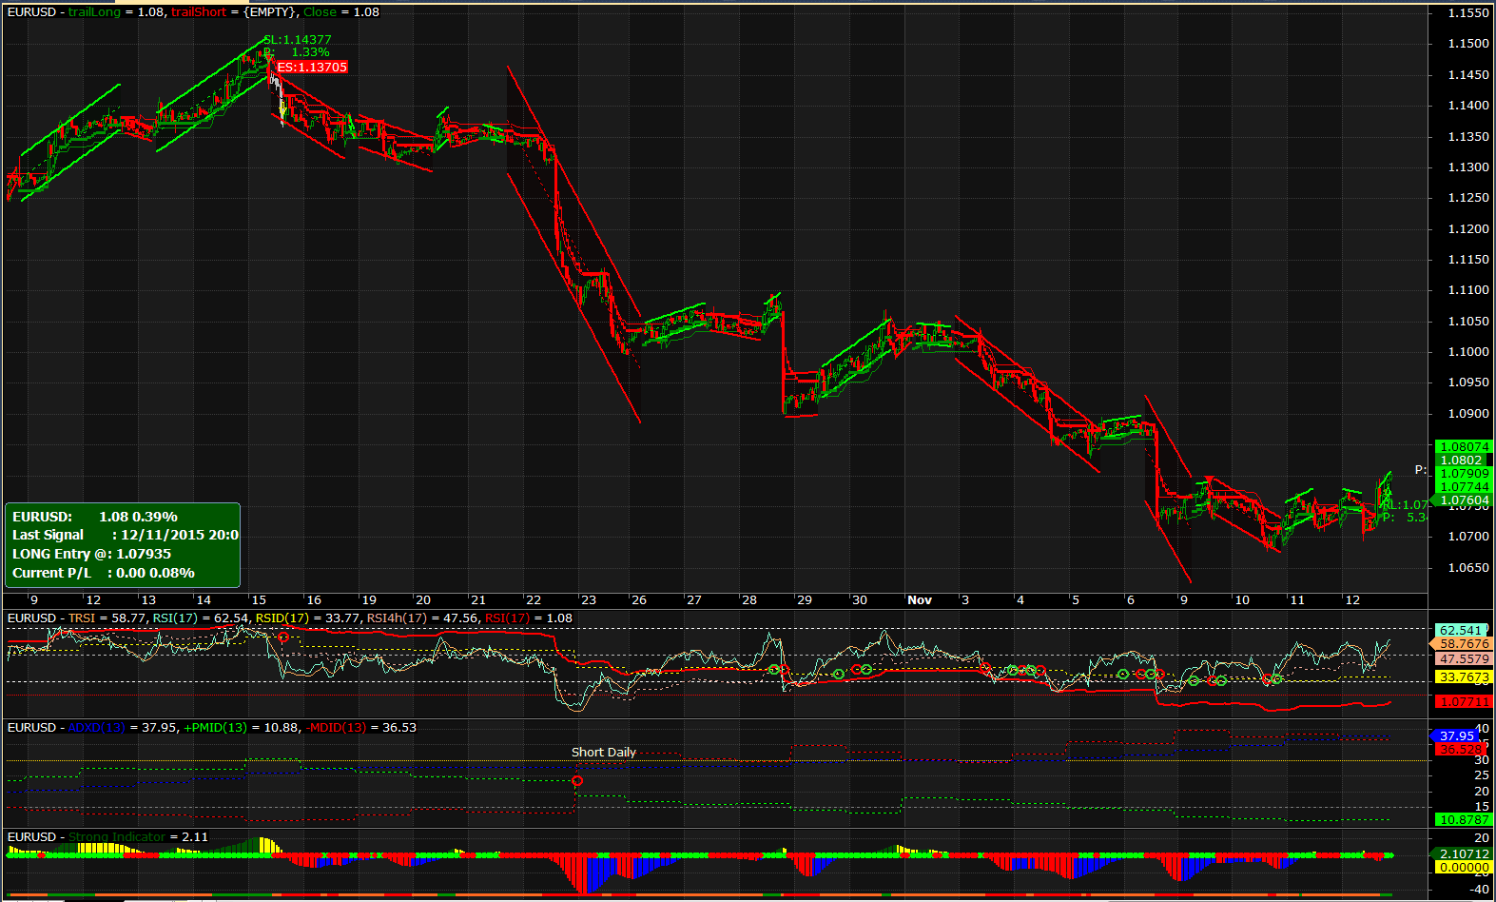Click the -MDID(13) = 36.53 pane label
Image resolution: width=1496 pixels, height=902 pixels.
tap(360, 728)
